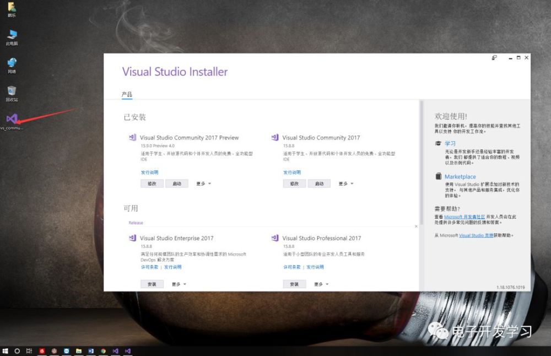Image resolution: width=551 pixels, height=356 pixels.
Task: Expand 更多 for Visual Studio Community 2017 15.8.8
Action: pos(346,184)
